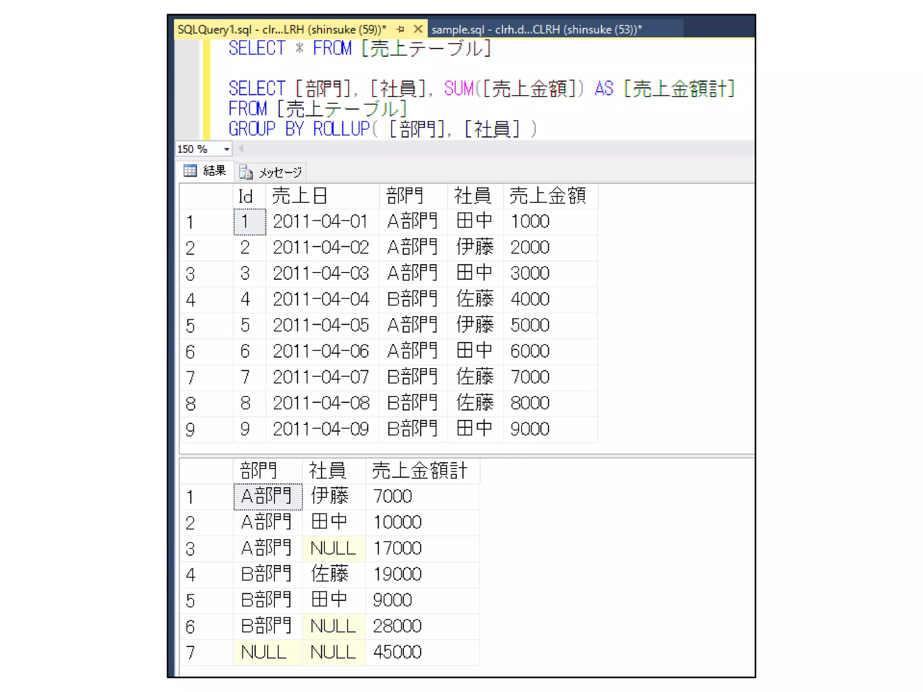This screenshot has height=692, width=923.
Task: Click the 売上金額 column header
Action: click(547, 196)
